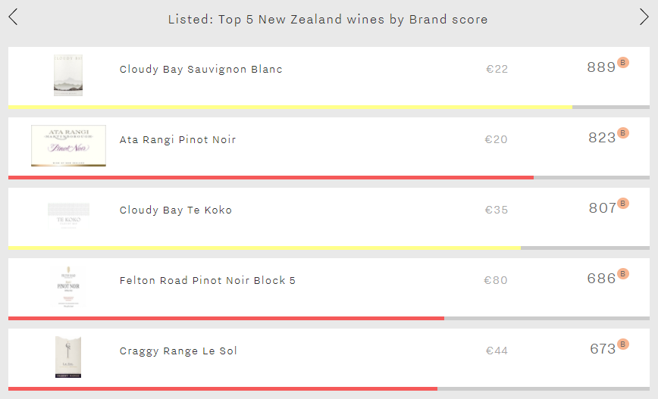
Task: Open the Ata Rangi Pinot Noir wine link
Action: tap(178, 139)
